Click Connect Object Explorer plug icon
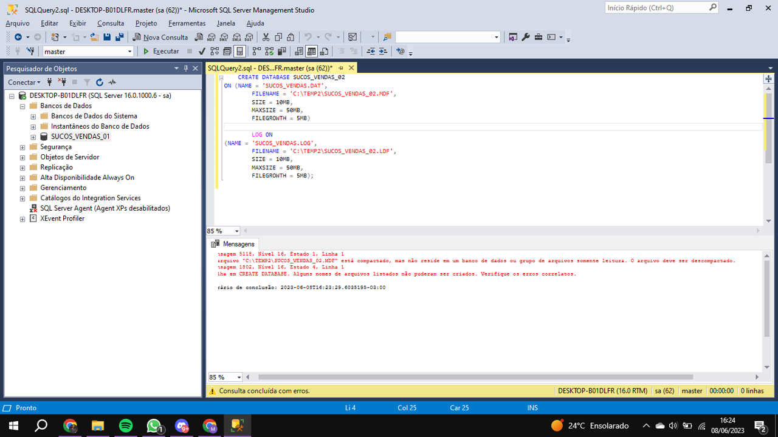Screen dimensions: 778x437 point(49,82)
